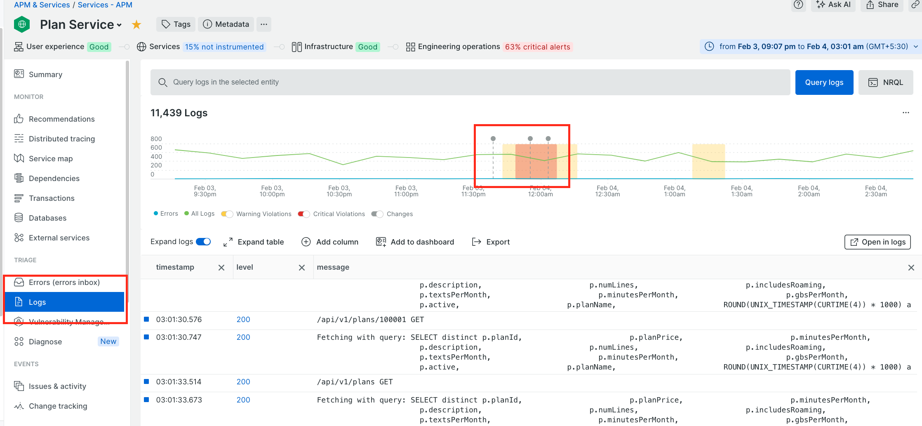
Task: Navigate to Errors (errors inbox)
Action: click(64, 282)
